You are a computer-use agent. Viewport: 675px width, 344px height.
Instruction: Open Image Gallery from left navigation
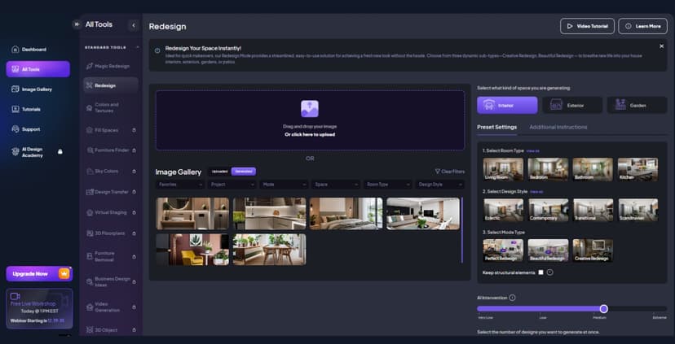[x=37, y=89]
